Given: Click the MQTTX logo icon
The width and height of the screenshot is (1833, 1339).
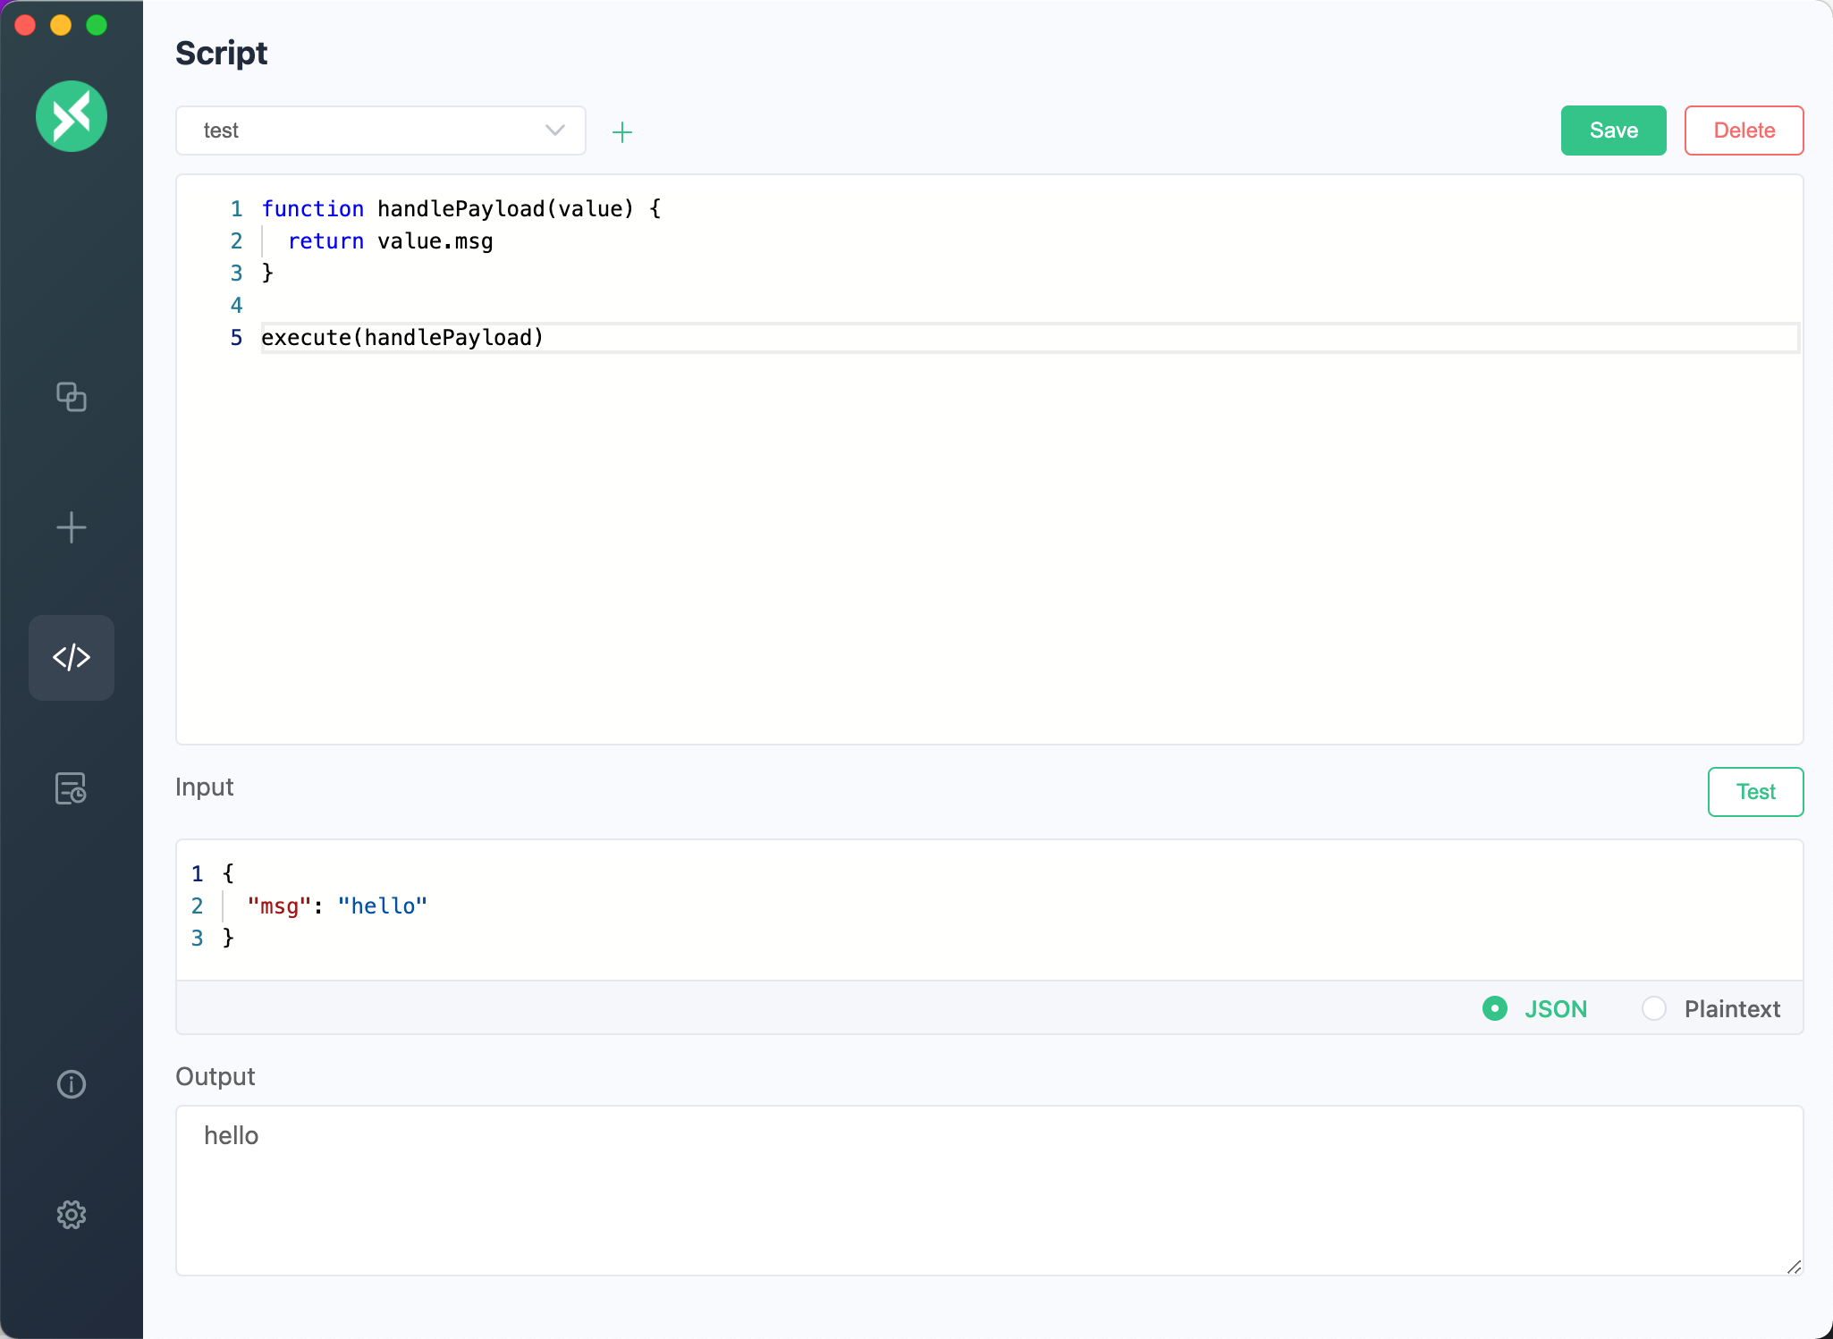Looking at the screenshot, I should (x=72, y=116).
